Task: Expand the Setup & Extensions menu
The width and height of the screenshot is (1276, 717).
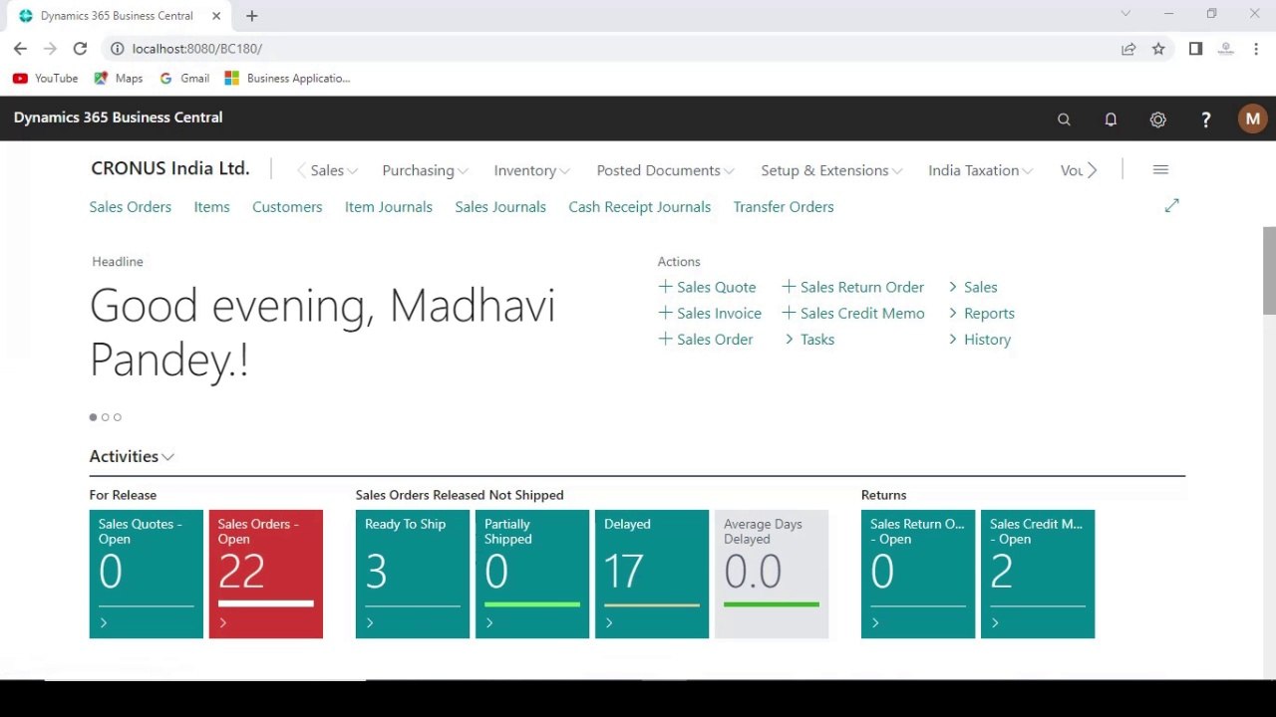Action: click(x=831, y=170)
